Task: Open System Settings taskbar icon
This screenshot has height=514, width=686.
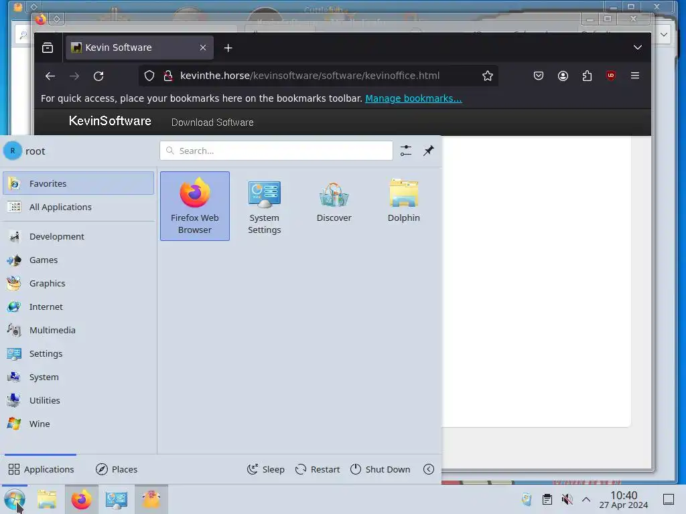Action: 117,499
